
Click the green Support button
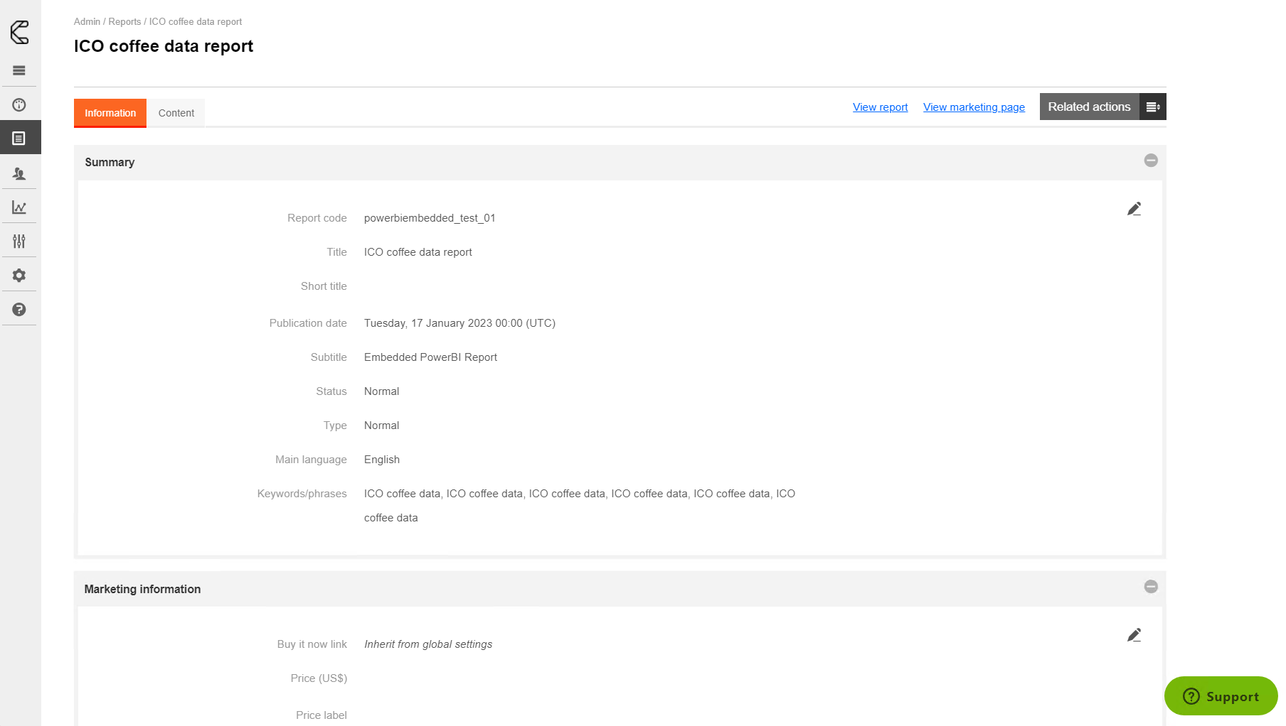1221,696
